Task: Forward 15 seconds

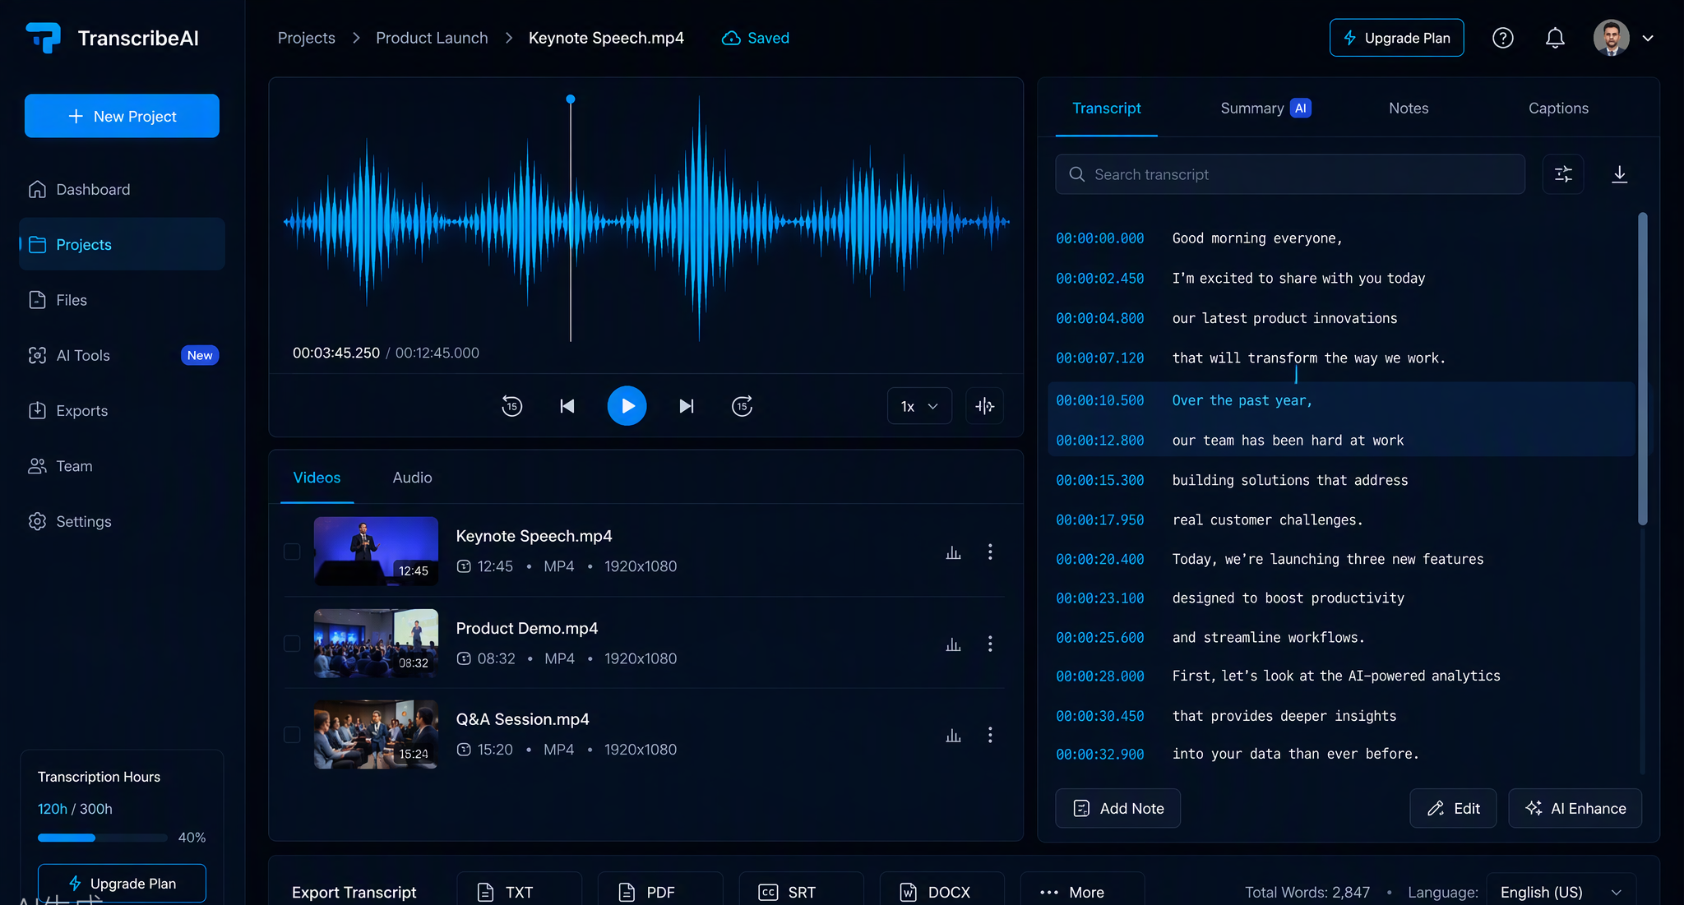Action: (742, 406)
